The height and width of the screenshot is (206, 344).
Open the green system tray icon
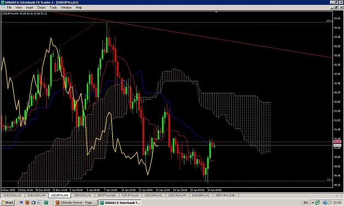(318, 203)
